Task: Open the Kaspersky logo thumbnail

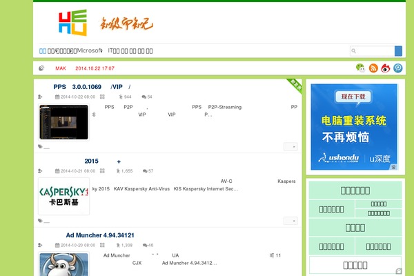Action: (64, 196)
